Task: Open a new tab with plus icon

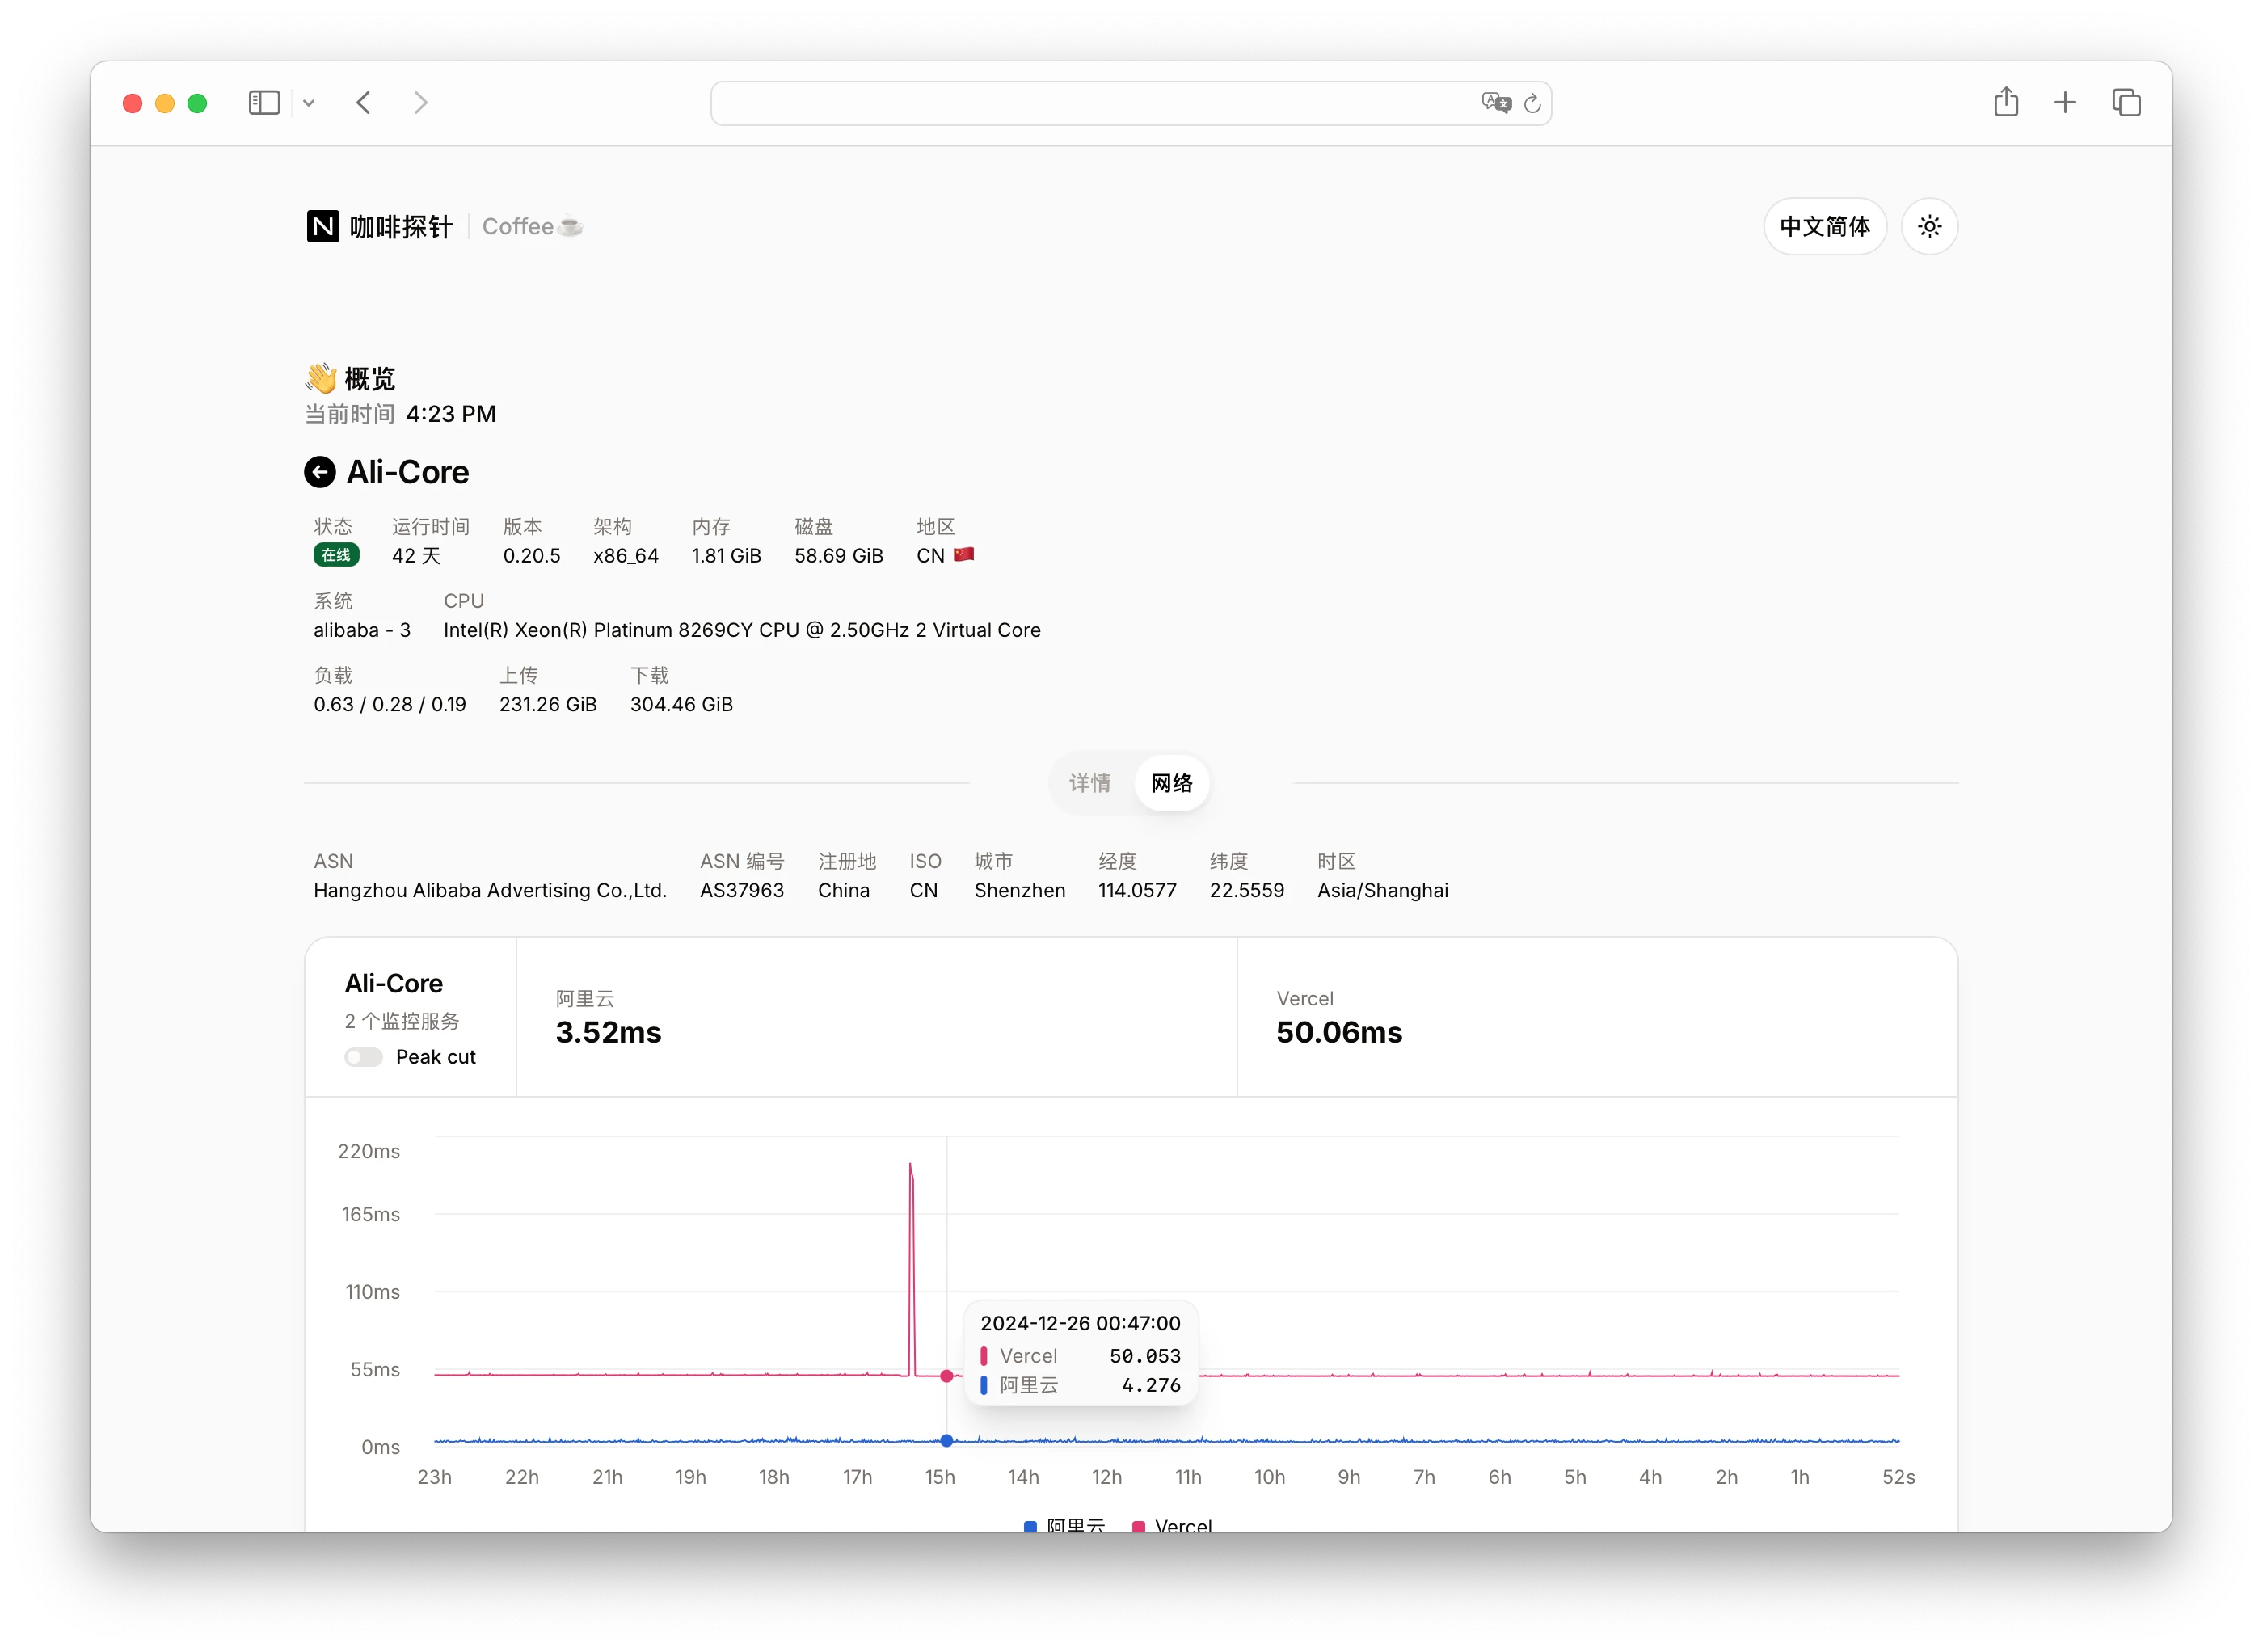Action: click(x=2065, y=103)
